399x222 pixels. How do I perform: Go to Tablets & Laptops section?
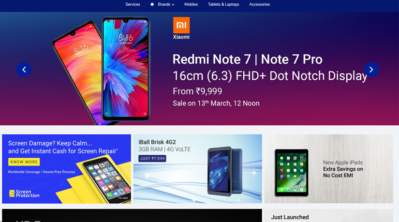click(223, 4)
